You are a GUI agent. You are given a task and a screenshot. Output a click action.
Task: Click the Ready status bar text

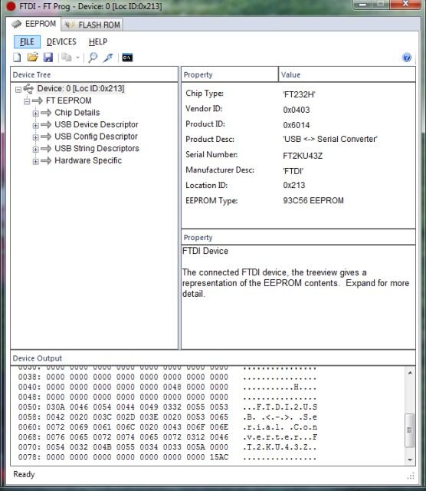[x=24, y=474]
